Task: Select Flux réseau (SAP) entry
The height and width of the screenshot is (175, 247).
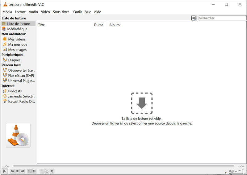Action: 21,76
